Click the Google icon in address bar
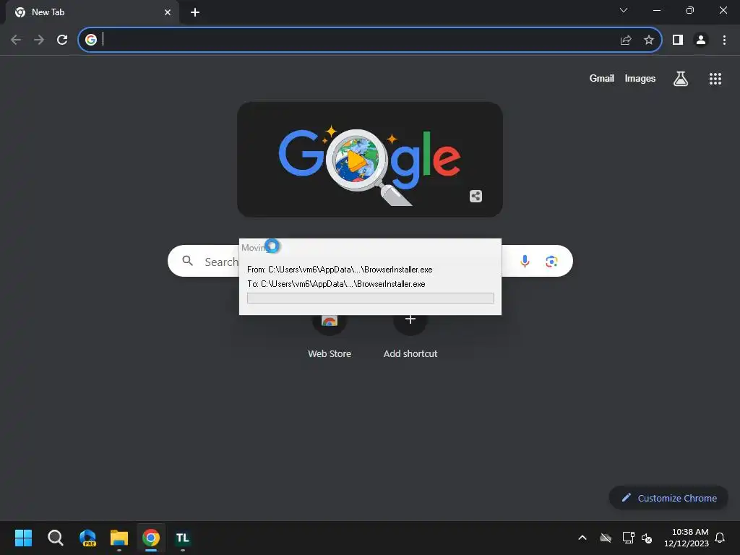740x555 pixels. coord(91,40)
